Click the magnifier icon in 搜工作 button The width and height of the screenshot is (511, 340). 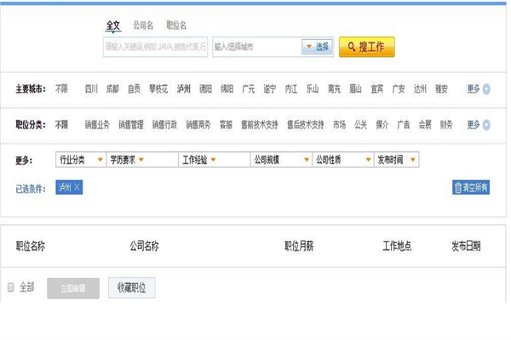click(x=351, y=47)
